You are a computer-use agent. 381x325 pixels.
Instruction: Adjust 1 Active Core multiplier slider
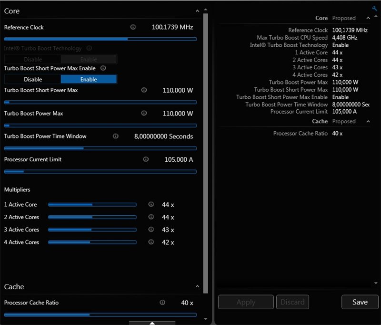point(92,205)
